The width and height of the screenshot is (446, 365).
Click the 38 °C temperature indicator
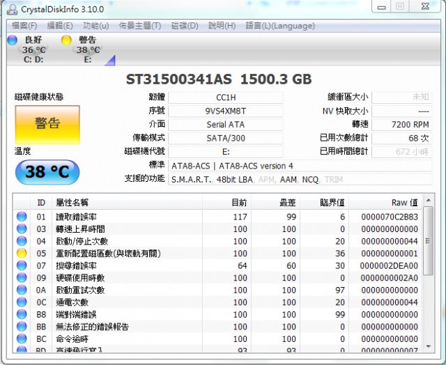[x=47, y=172]
